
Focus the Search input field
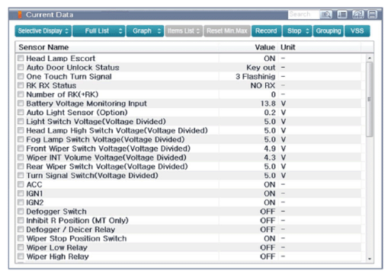pyautogui.click(x=303, y=14)
